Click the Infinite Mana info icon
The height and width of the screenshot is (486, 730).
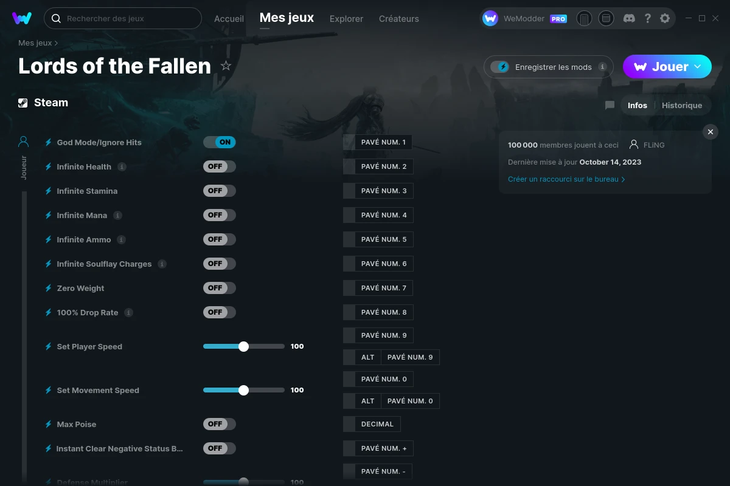[117, 215]
